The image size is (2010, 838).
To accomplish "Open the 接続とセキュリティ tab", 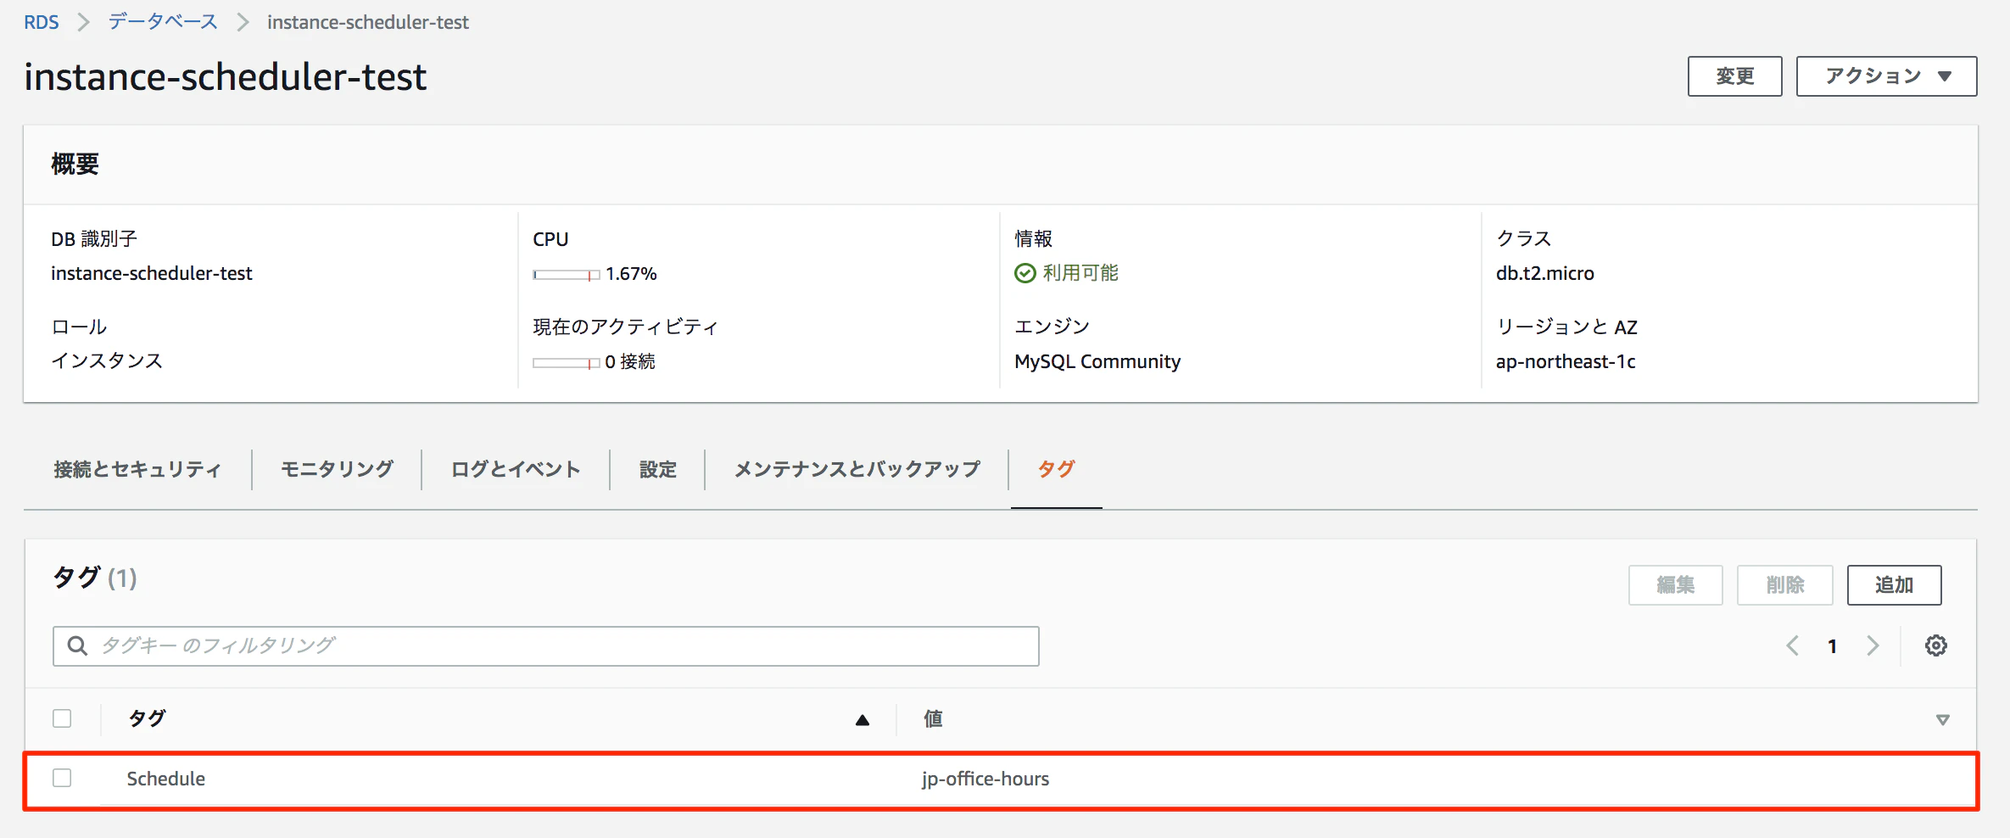I will tap(138, 469).
